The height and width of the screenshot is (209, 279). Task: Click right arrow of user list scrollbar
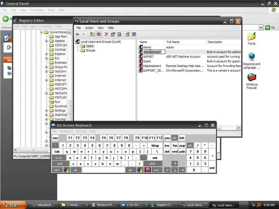pos(238,128)
